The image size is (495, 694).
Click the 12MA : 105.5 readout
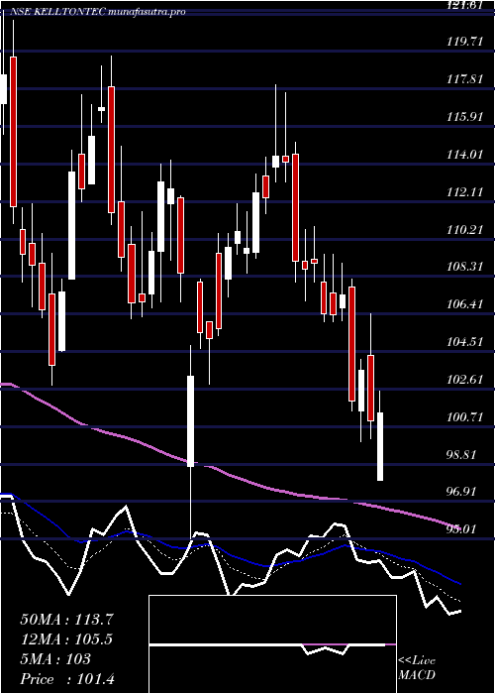click(66, 639)
